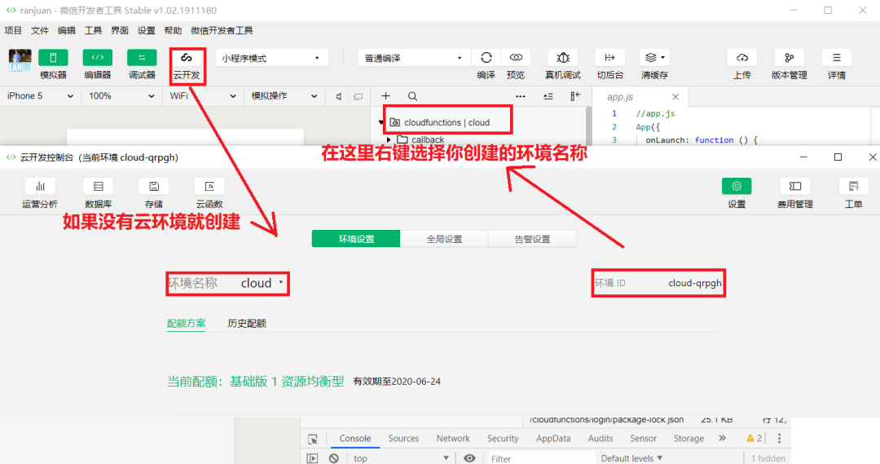Click the plus add file icon
880x464 pixels.
click(385, 96)
